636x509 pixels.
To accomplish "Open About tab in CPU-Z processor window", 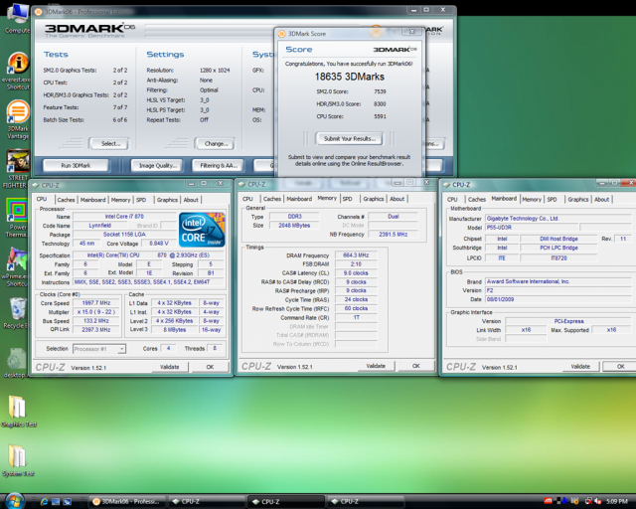I will (191, 200).
